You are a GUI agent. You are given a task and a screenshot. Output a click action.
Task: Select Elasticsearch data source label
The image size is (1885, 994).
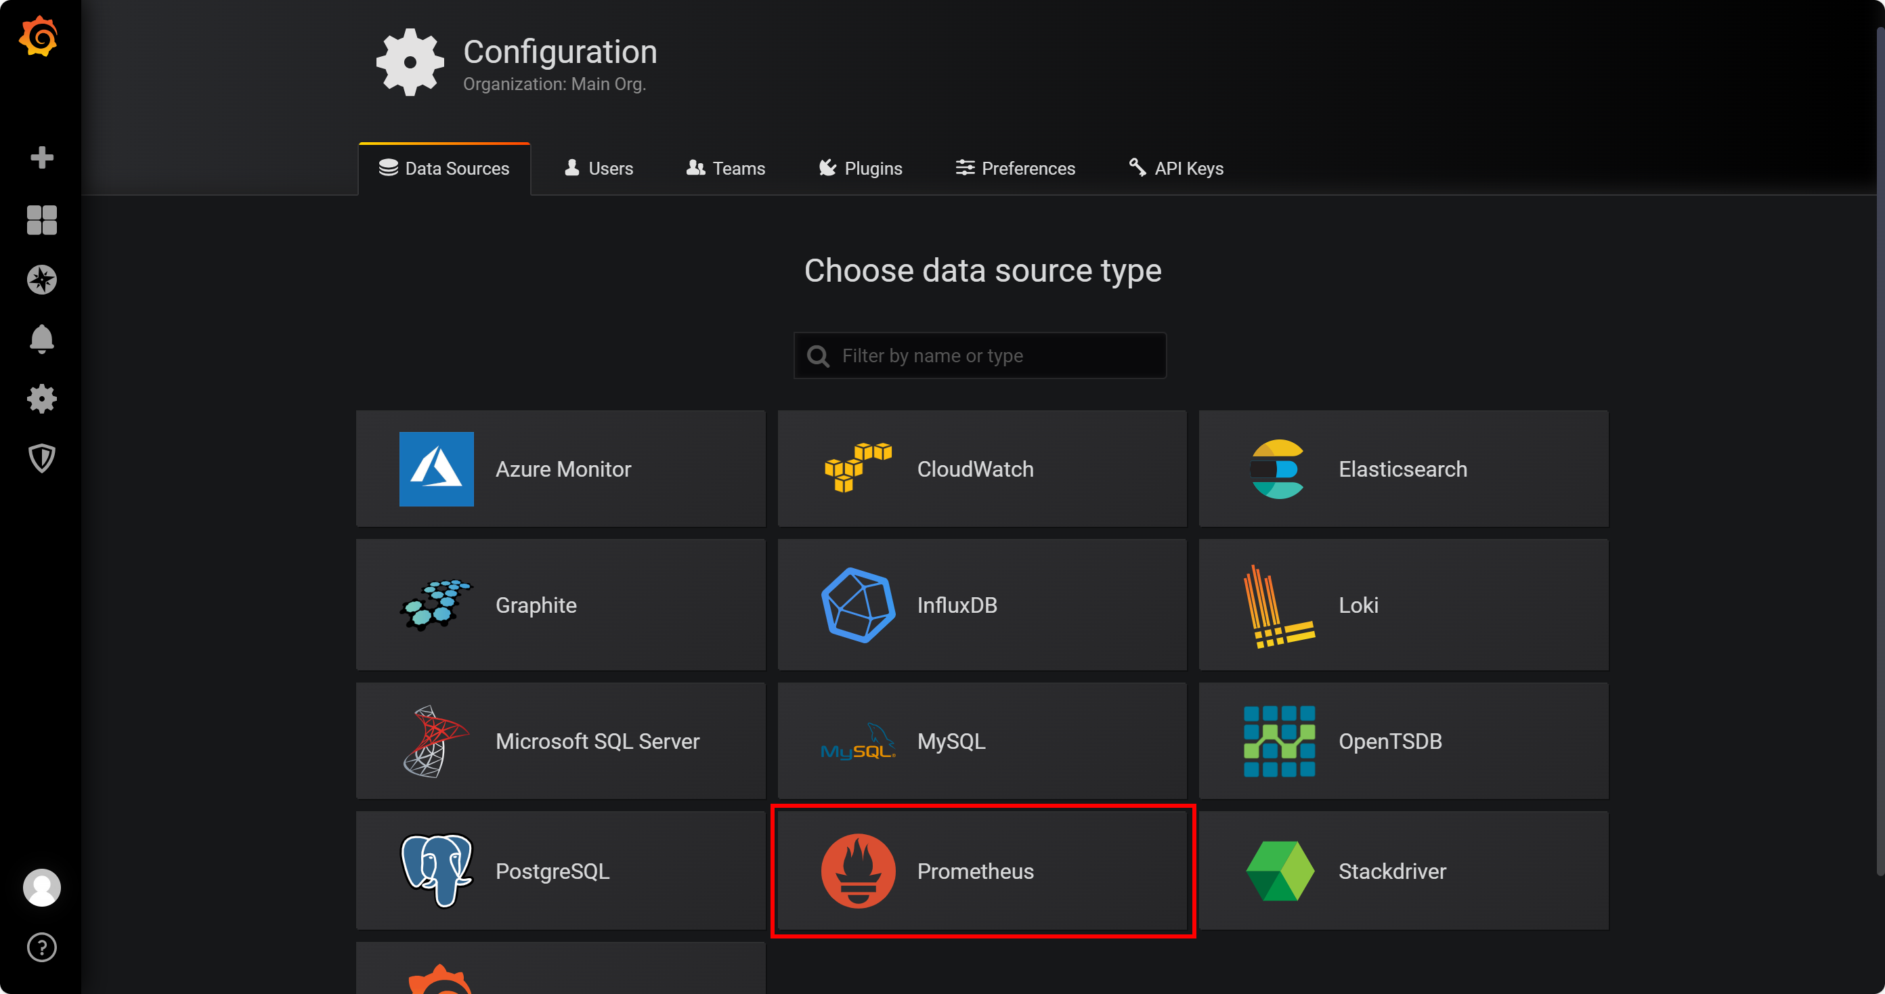point(1403,469)
